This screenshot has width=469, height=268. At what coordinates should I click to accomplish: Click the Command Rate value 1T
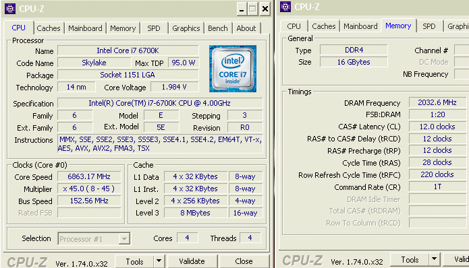point(437,187)
